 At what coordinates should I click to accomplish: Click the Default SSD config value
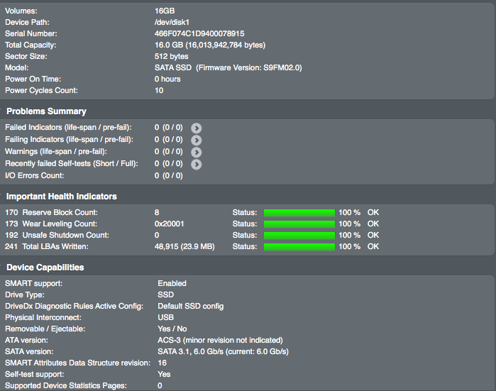[x=190, y=306]
